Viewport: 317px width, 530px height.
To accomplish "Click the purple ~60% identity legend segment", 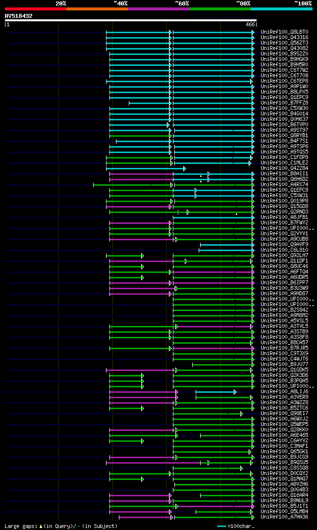I will pyautogui.click(x=158, y=8).
